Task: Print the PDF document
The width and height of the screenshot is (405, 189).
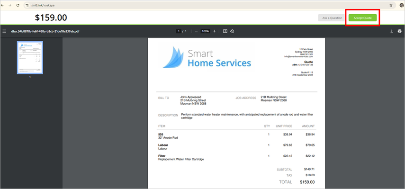Action: click(x=400, y=31)
